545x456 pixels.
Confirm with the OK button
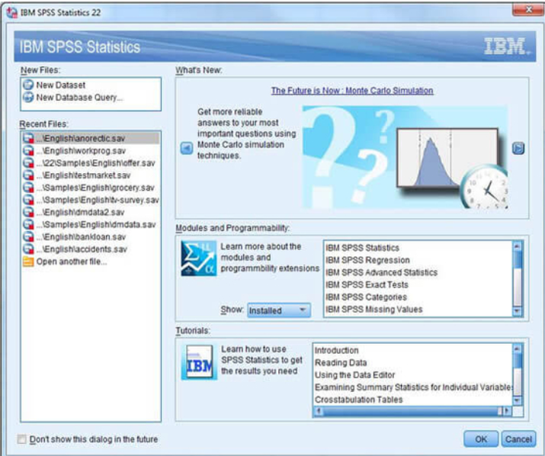(481, 439)
